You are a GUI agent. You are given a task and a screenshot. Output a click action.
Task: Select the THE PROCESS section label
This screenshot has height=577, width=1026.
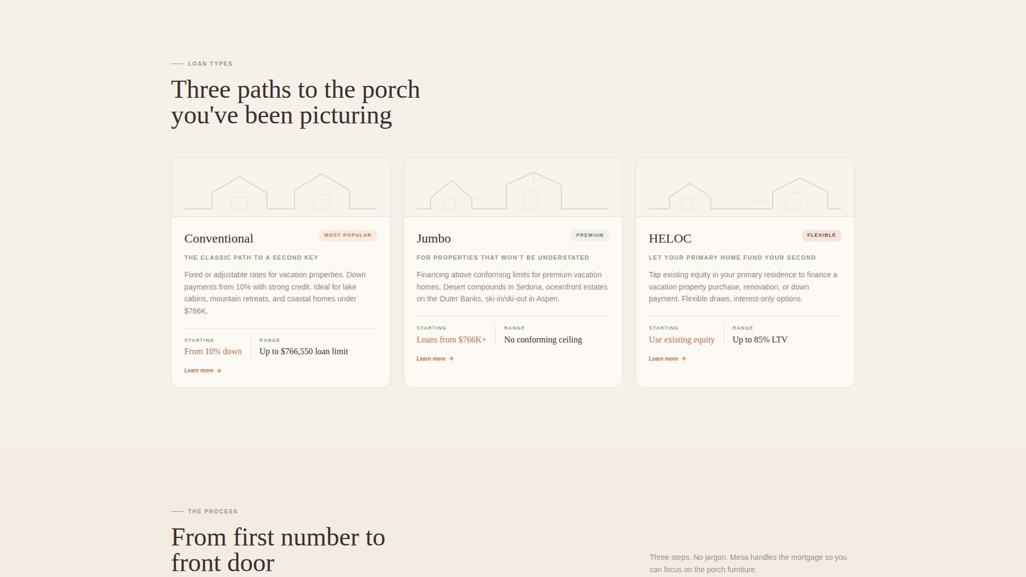(x=212, y=511)
